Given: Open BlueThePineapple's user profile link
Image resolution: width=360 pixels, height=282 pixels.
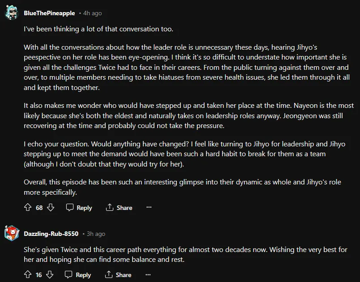Looking at the screenshot, I should tap(49, 13).
